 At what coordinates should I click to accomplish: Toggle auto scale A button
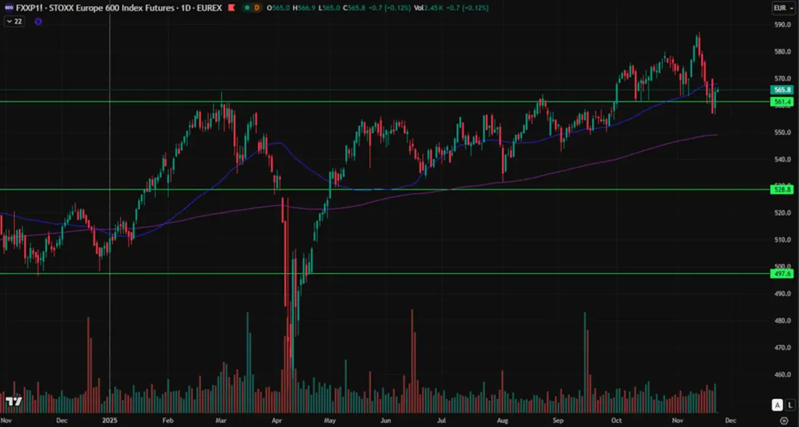click(777, 404)
